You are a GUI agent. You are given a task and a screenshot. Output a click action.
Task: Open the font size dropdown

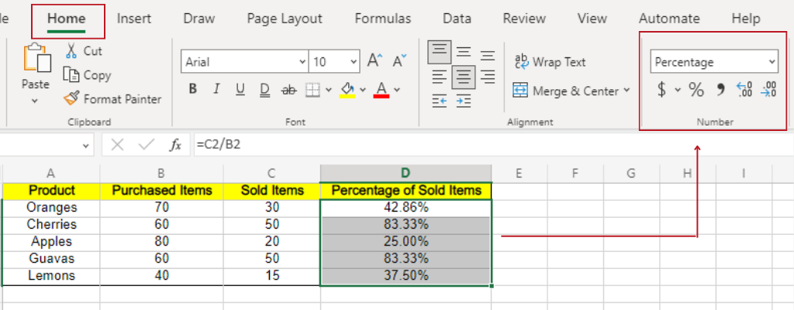click(x=354, y=62)
